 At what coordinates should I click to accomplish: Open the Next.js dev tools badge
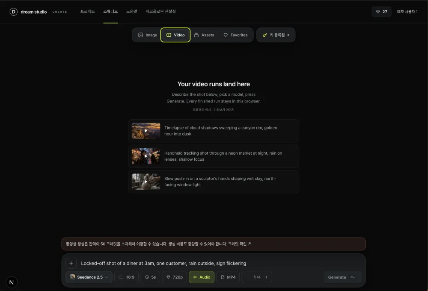[x=12, y=282]
